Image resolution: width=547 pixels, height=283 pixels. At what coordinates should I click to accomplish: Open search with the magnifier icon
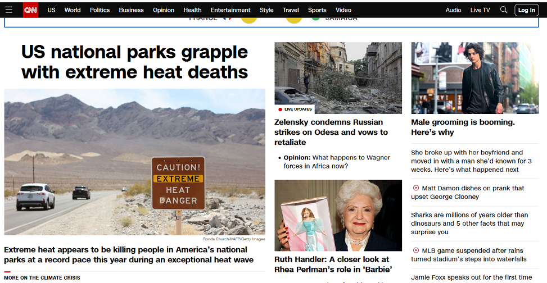[x=504, y=10]
